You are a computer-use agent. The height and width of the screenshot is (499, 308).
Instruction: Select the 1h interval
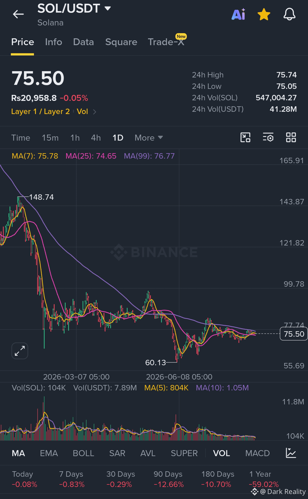(75, 138)
